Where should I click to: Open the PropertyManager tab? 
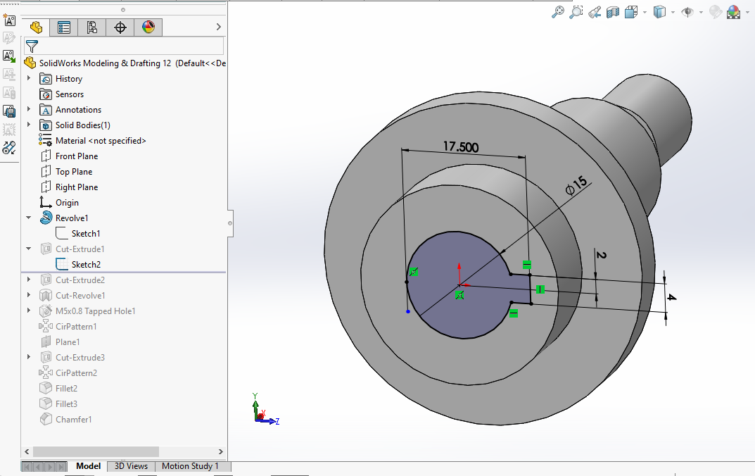coord(64,27)
